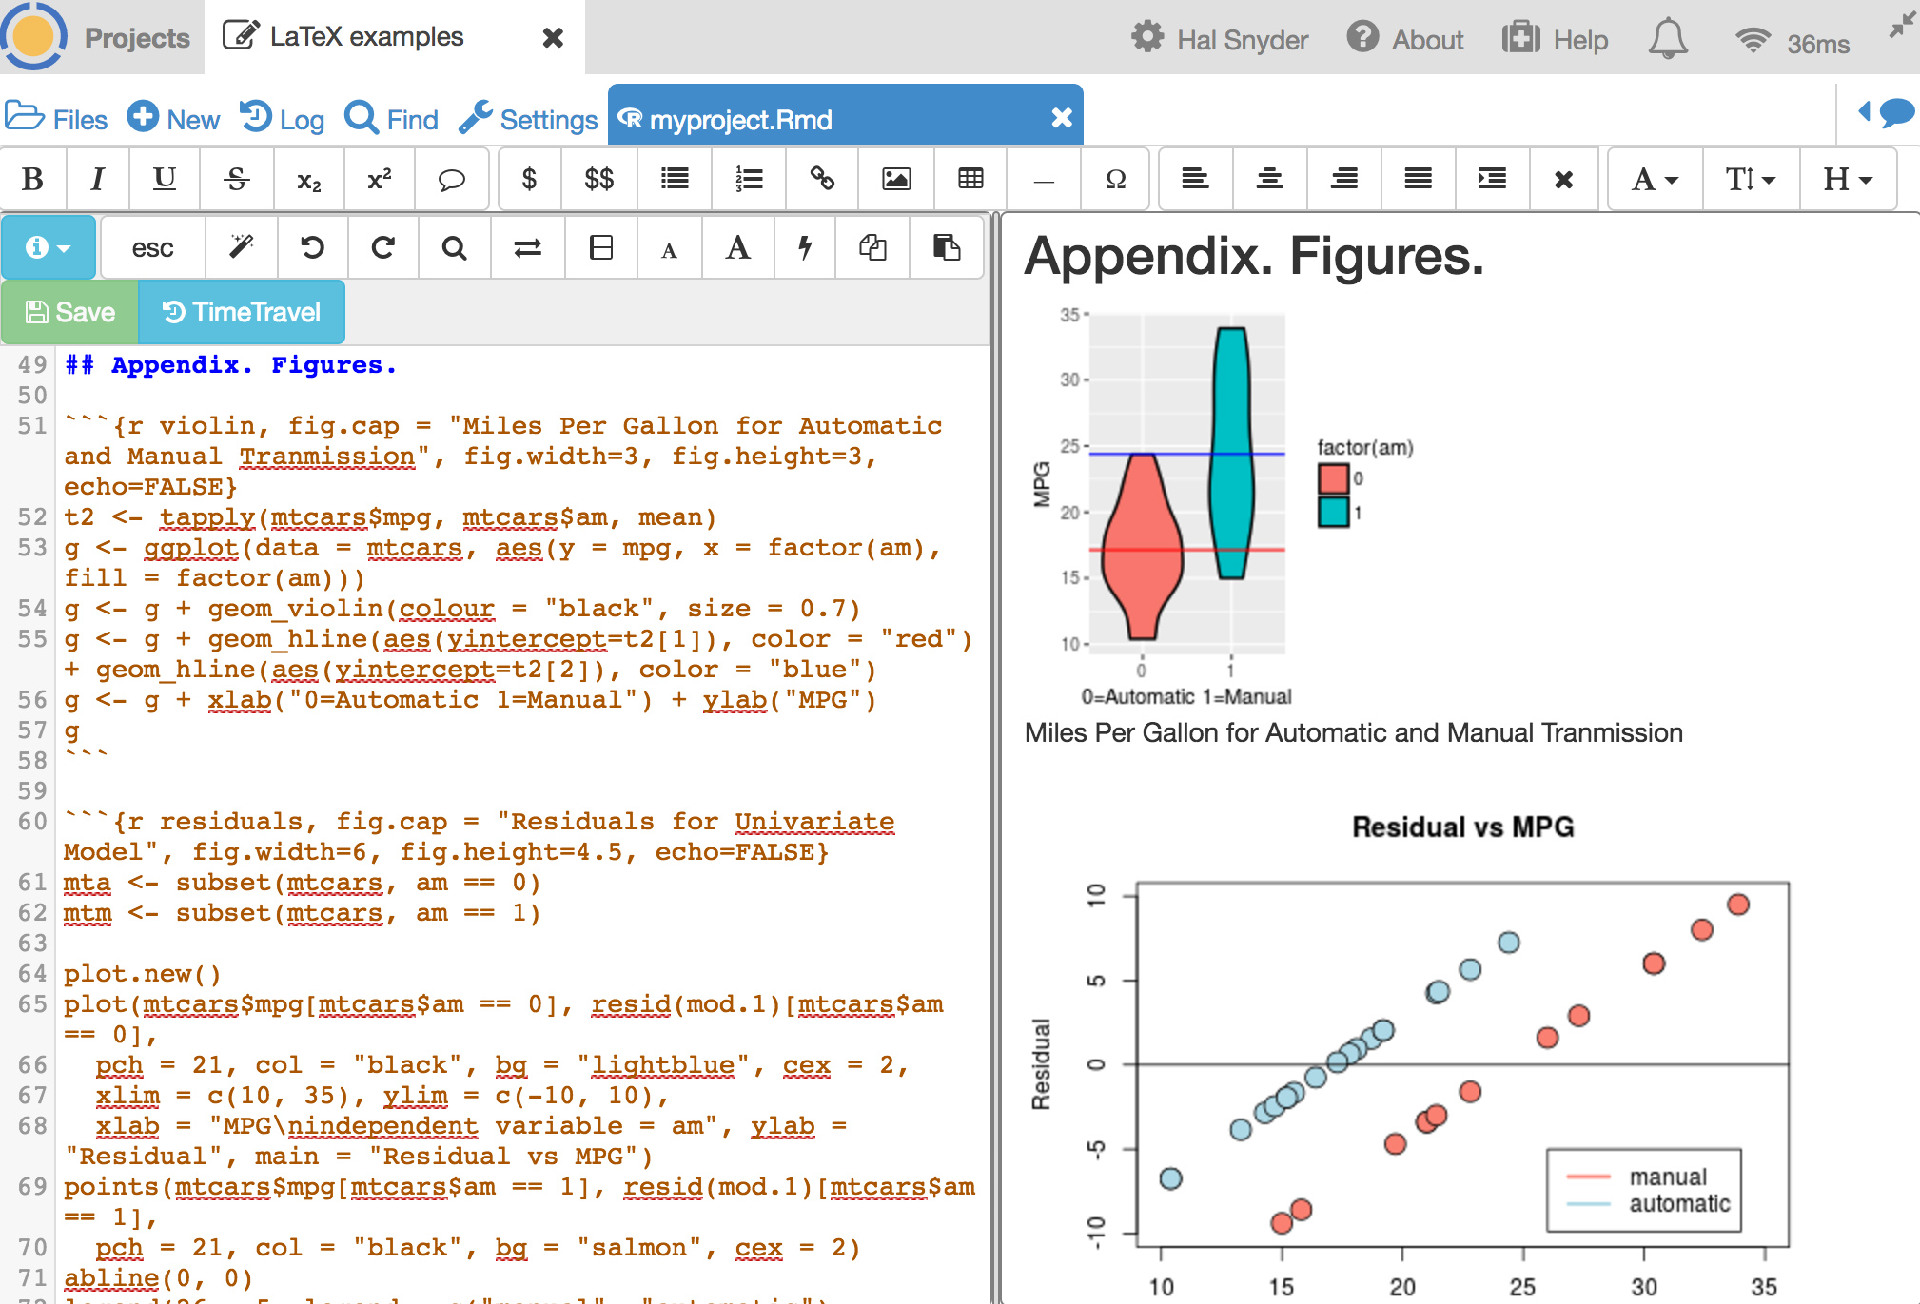Open TimeTravel history
Screen dimensions: 1920x1304
tap(242, 311)
